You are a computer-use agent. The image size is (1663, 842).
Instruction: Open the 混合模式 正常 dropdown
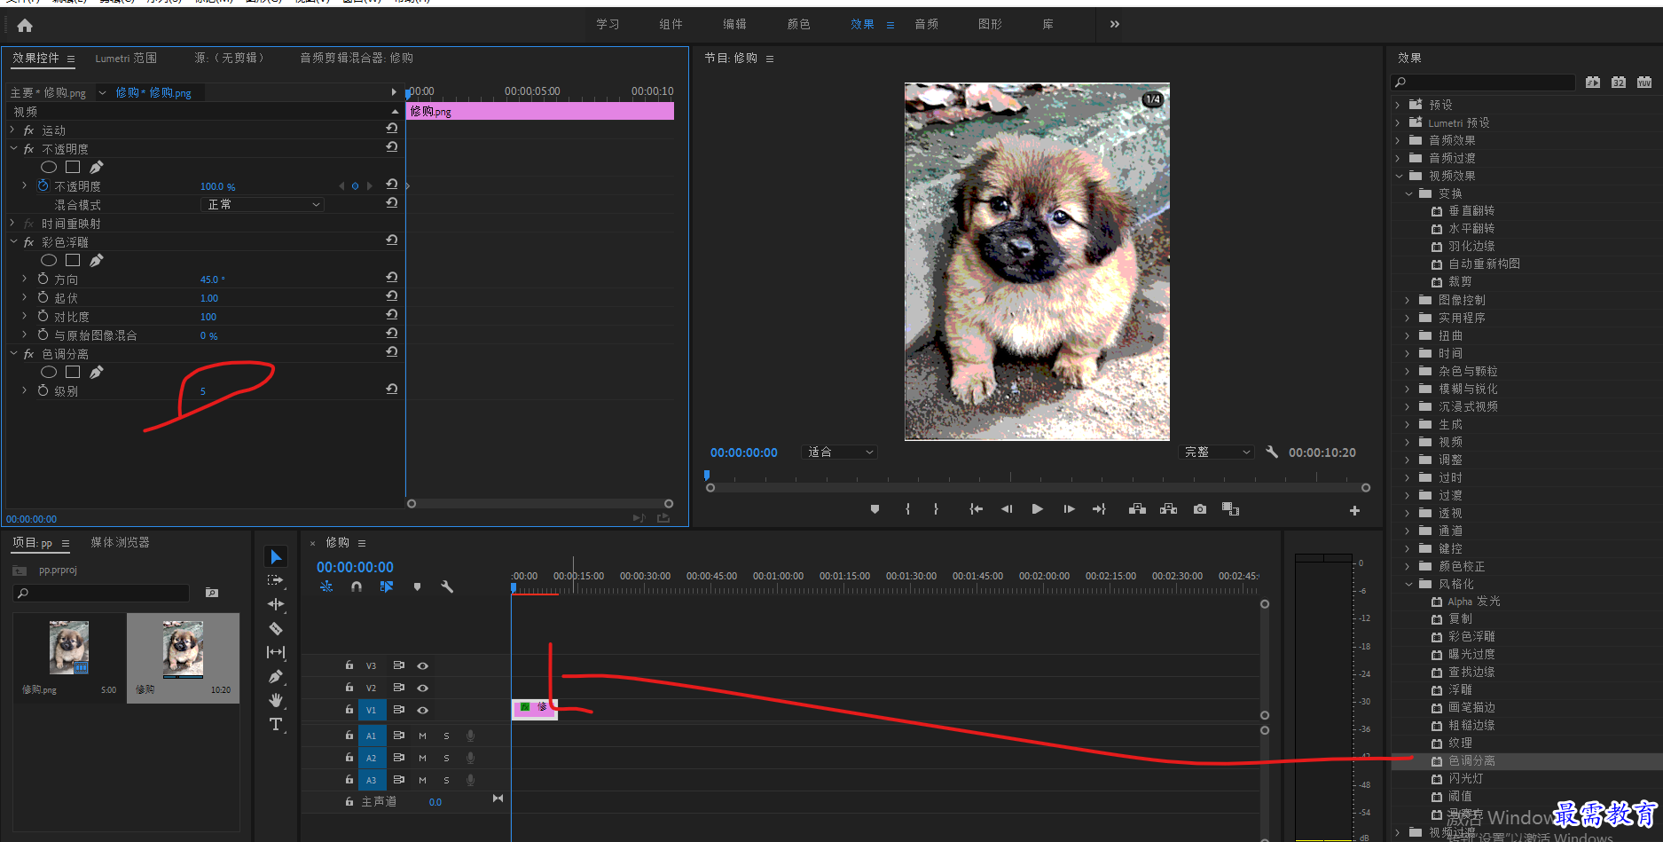tap(263, 204)
